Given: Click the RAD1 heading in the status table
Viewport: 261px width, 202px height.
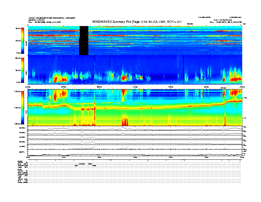Looking at the screenshot, I should coord(20,170).
